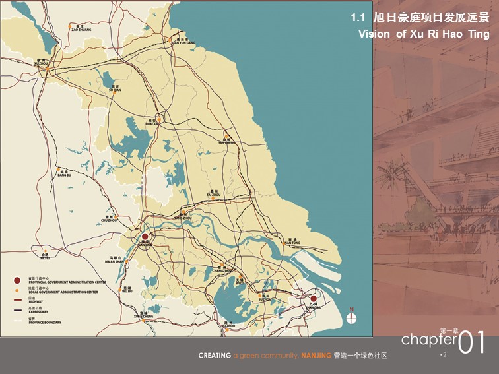This screenshot has width=499, height=374.
Task: Click the north compass symbol
Action: [352, 318]
